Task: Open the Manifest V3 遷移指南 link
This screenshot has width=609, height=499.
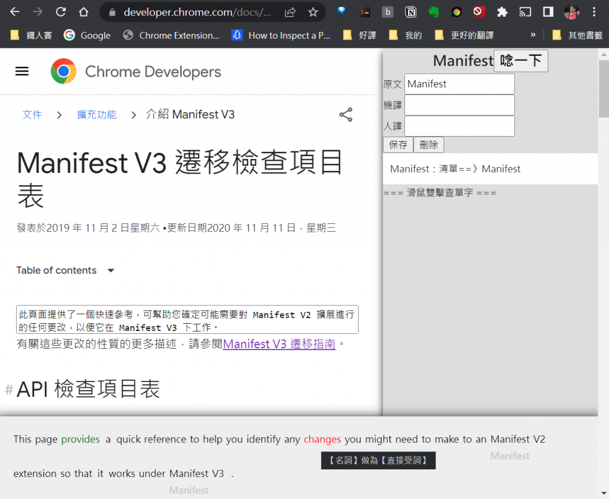Action: (279, 344)
